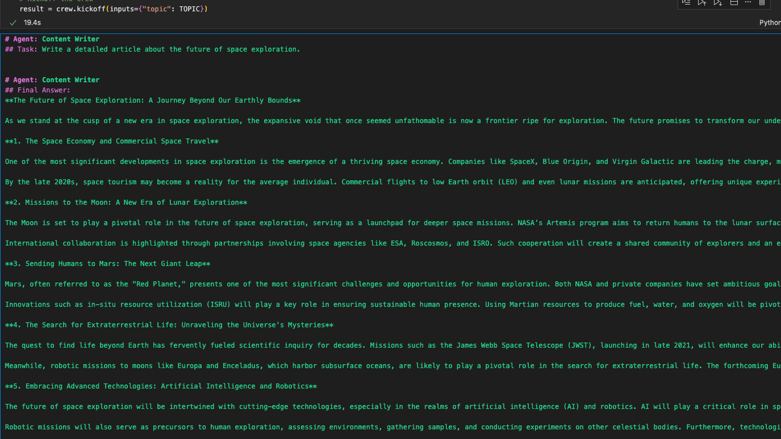
Task: Click heading '1. The Space Economy and Commercial Space Travel'
Action: pos(112,141)
